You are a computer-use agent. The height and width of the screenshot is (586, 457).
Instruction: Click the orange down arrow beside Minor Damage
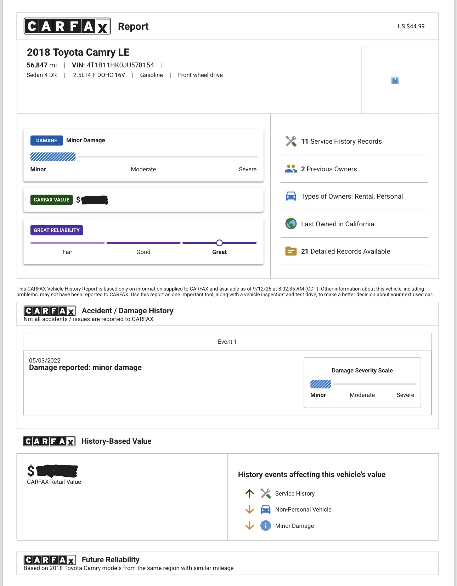(250, 526)
